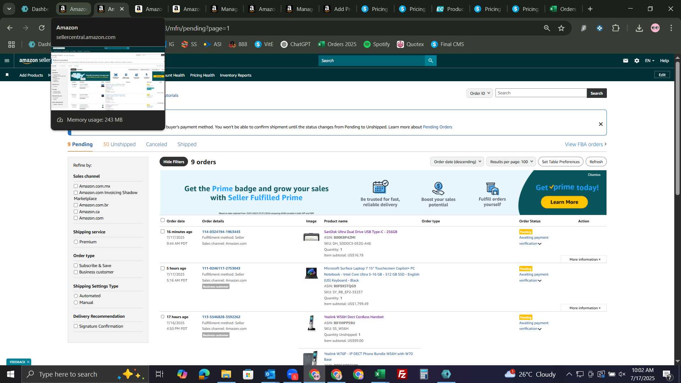Open the settings gear in Seller Central

637,61
